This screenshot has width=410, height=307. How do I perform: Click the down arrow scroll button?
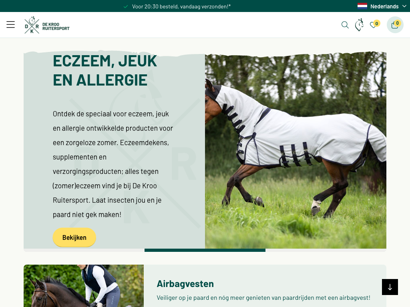coord(390,287)
